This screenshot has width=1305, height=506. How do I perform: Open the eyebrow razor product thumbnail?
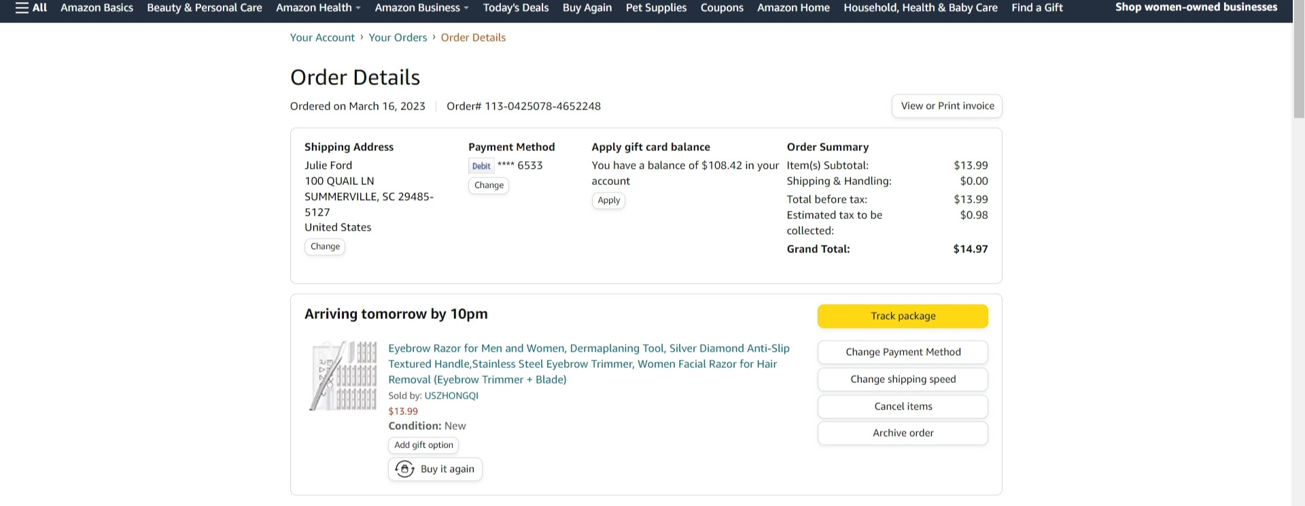[x=343, y=376]
